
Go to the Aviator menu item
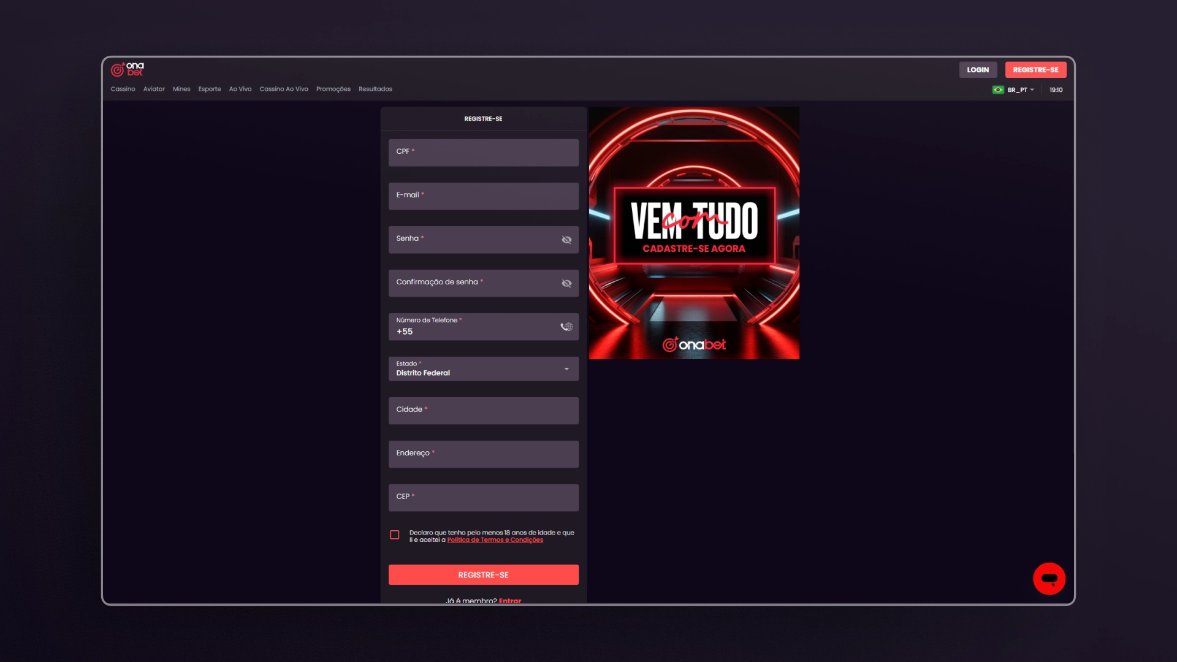click(x=154, y=89)
